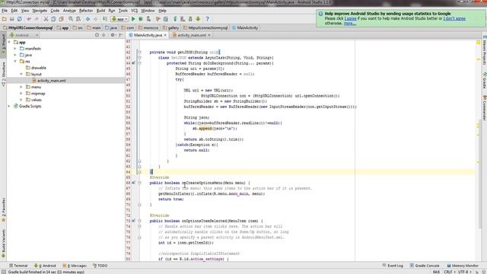This screenshot has width=487, height=274.
Task: Toggle the Favorites side tool window
Action: (x=3, y=210)
